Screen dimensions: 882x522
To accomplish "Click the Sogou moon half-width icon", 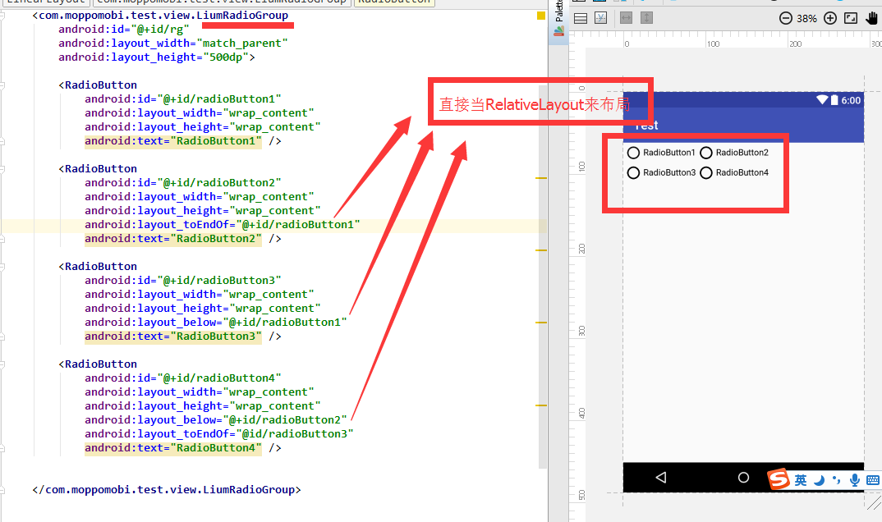I will [820, 480].
